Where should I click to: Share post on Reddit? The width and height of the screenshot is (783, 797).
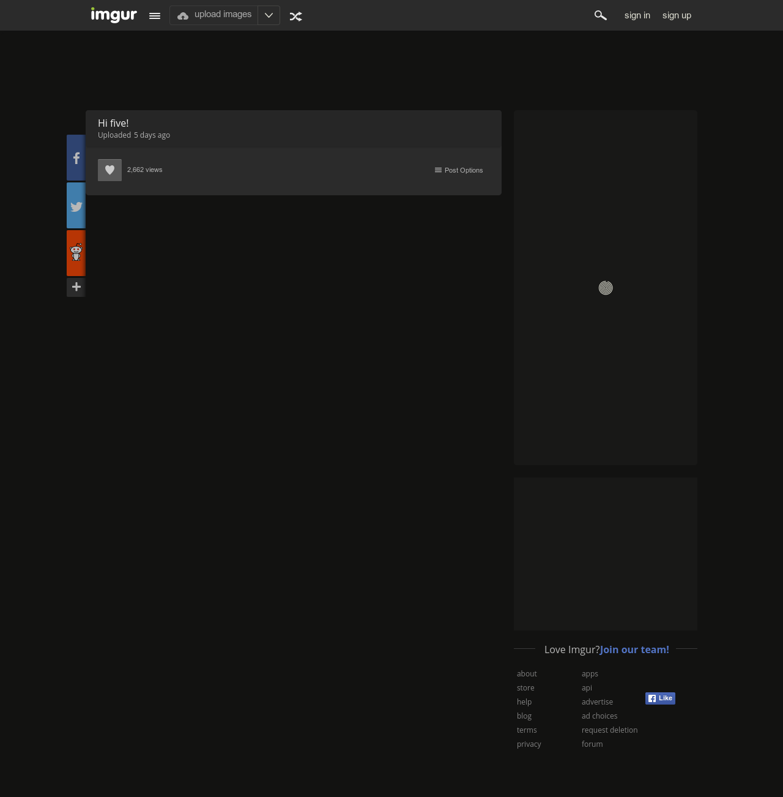(76, 253)
